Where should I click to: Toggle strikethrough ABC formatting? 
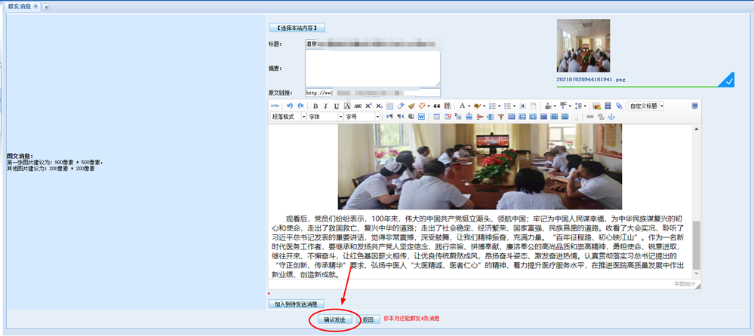[x=358, y=106]
